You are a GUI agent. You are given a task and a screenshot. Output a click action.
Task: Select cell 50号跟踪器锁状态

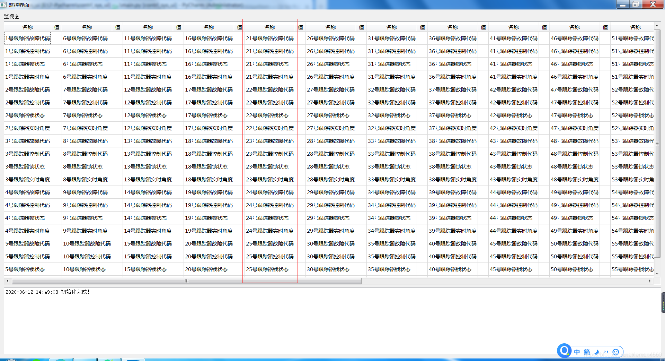(575, 269)
